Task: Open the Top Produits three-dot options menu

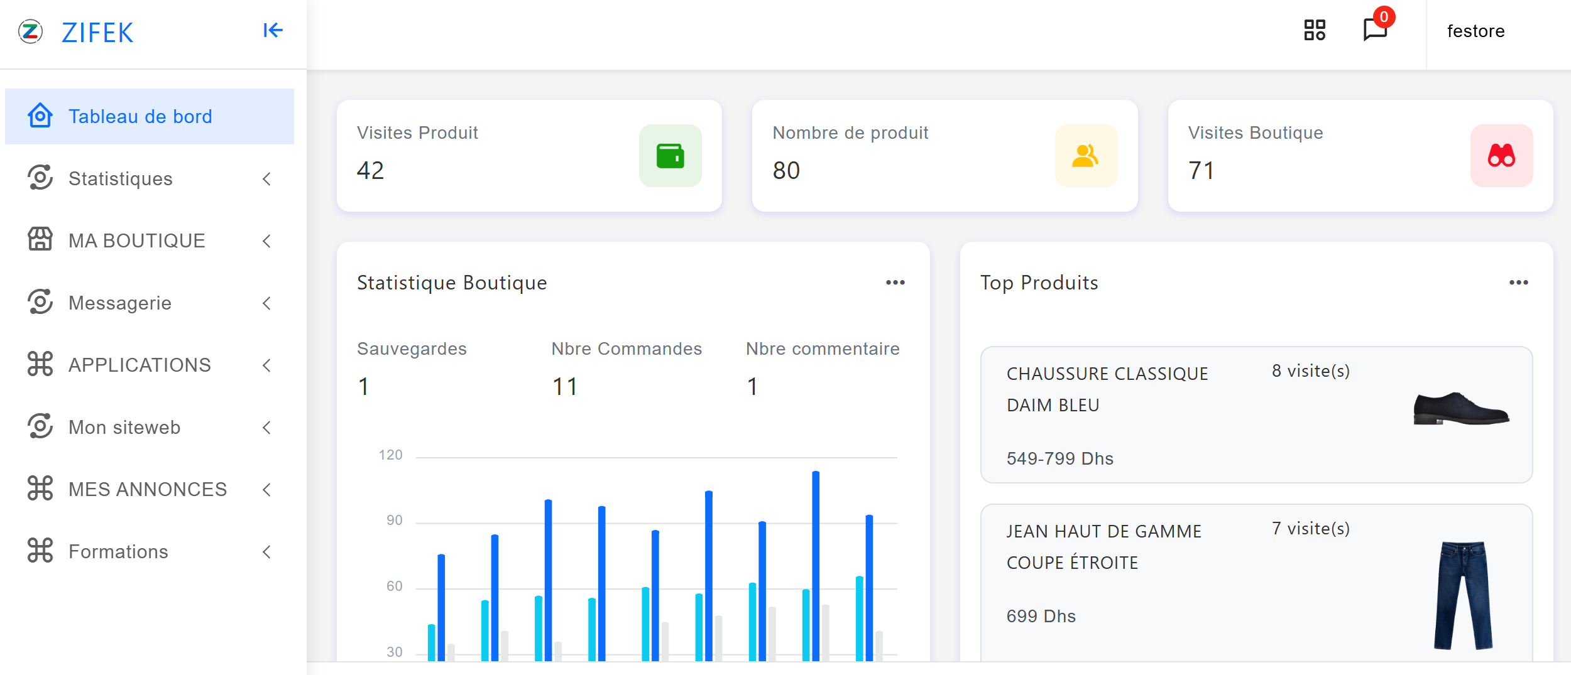Action: (1518, 283)
